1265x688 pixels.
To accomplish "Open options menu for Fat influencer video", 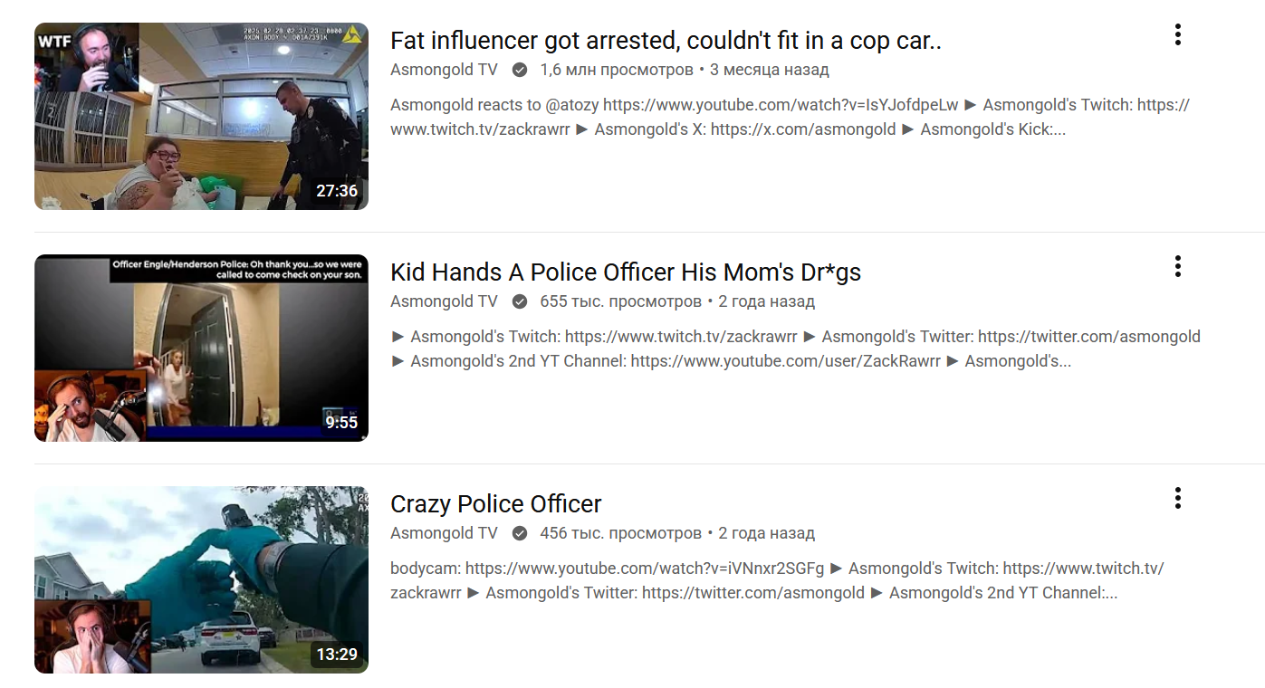I will click(1177, 35).
